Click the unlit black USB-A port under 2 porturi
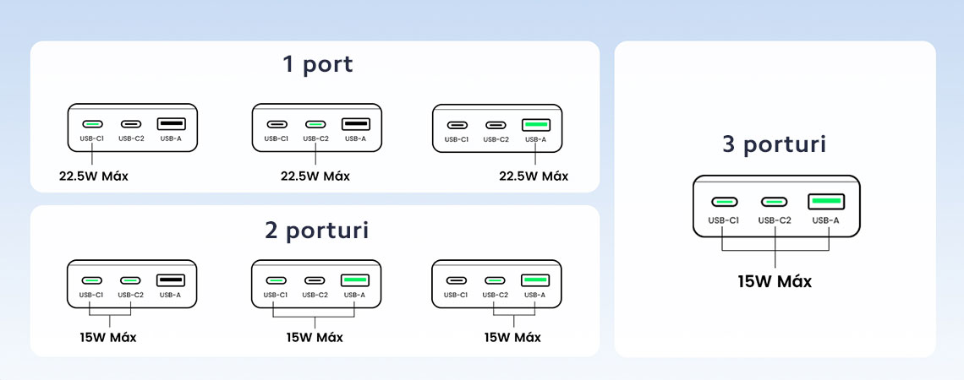The height and width of the screenshot is (380, 964). coord(170,280)
